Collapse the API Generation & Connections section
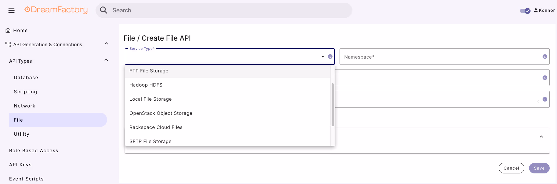This screenshot has width=557, height=184. (106, 44)
